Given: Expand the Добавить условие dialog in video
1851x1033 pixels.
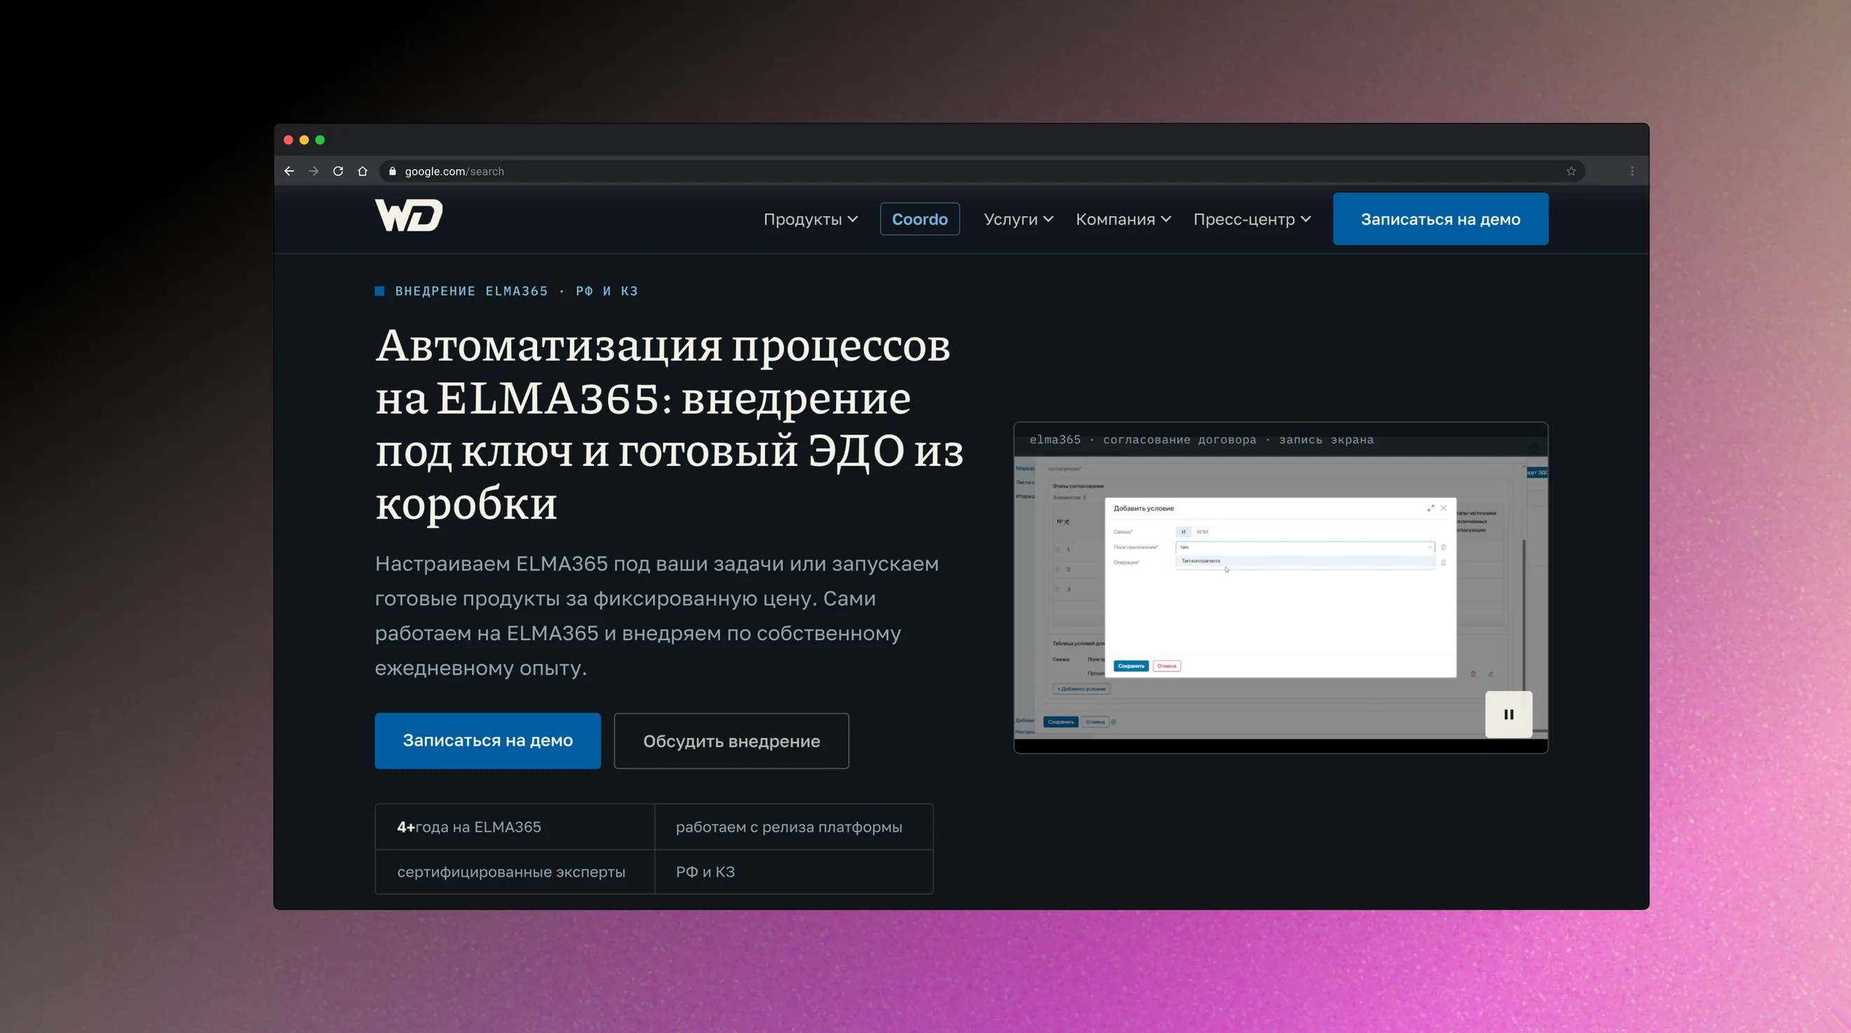Looking at the screenshot, I should 1430,508.
